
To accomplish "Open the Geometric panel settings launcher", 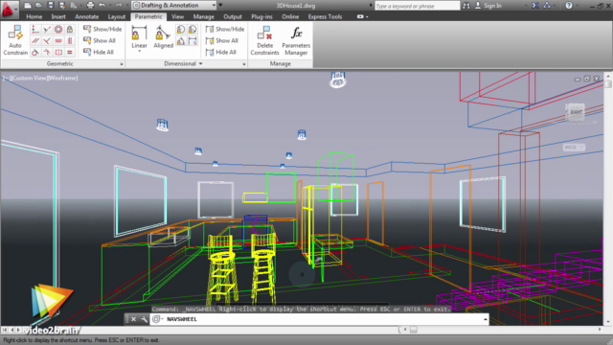I will click(x=122, y=64).
